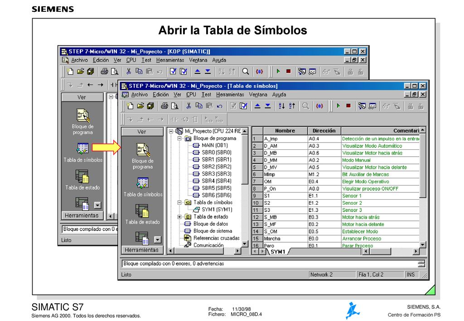
Task: Click the Herramientas bar button in the back KOP window
Action: 82,215
